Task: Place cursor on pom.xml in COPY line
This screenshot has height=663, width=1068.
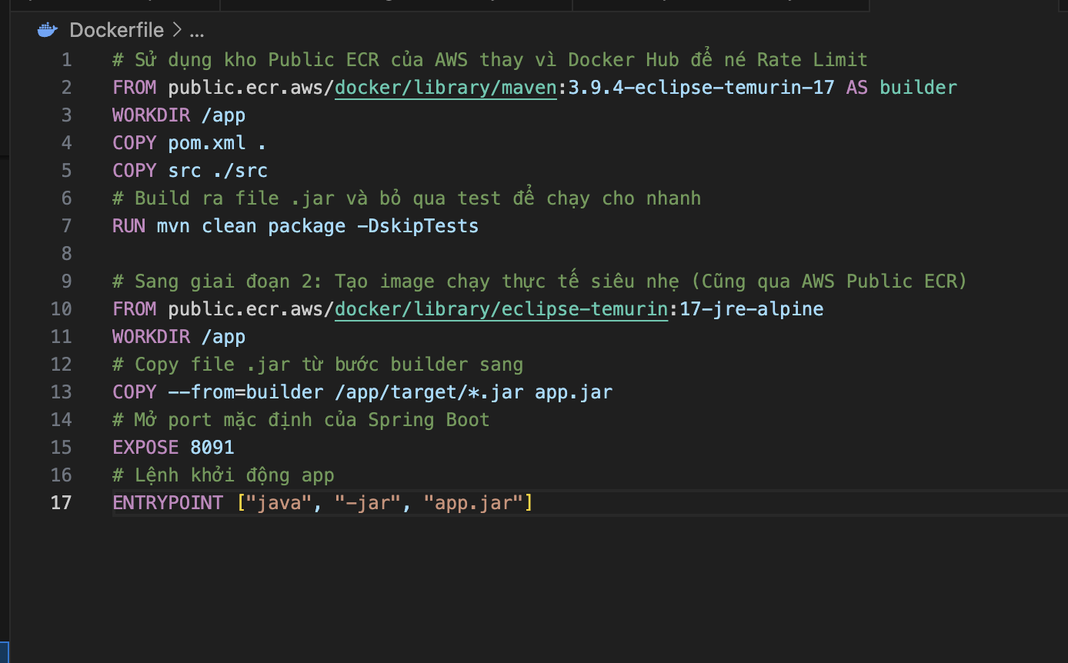Action: tap(207, 143)
